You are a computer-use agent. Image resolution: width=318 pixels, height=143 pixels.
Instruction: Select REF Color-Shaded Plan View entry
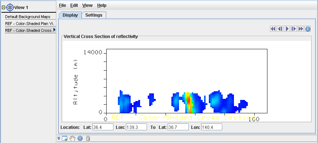[29, 24]
